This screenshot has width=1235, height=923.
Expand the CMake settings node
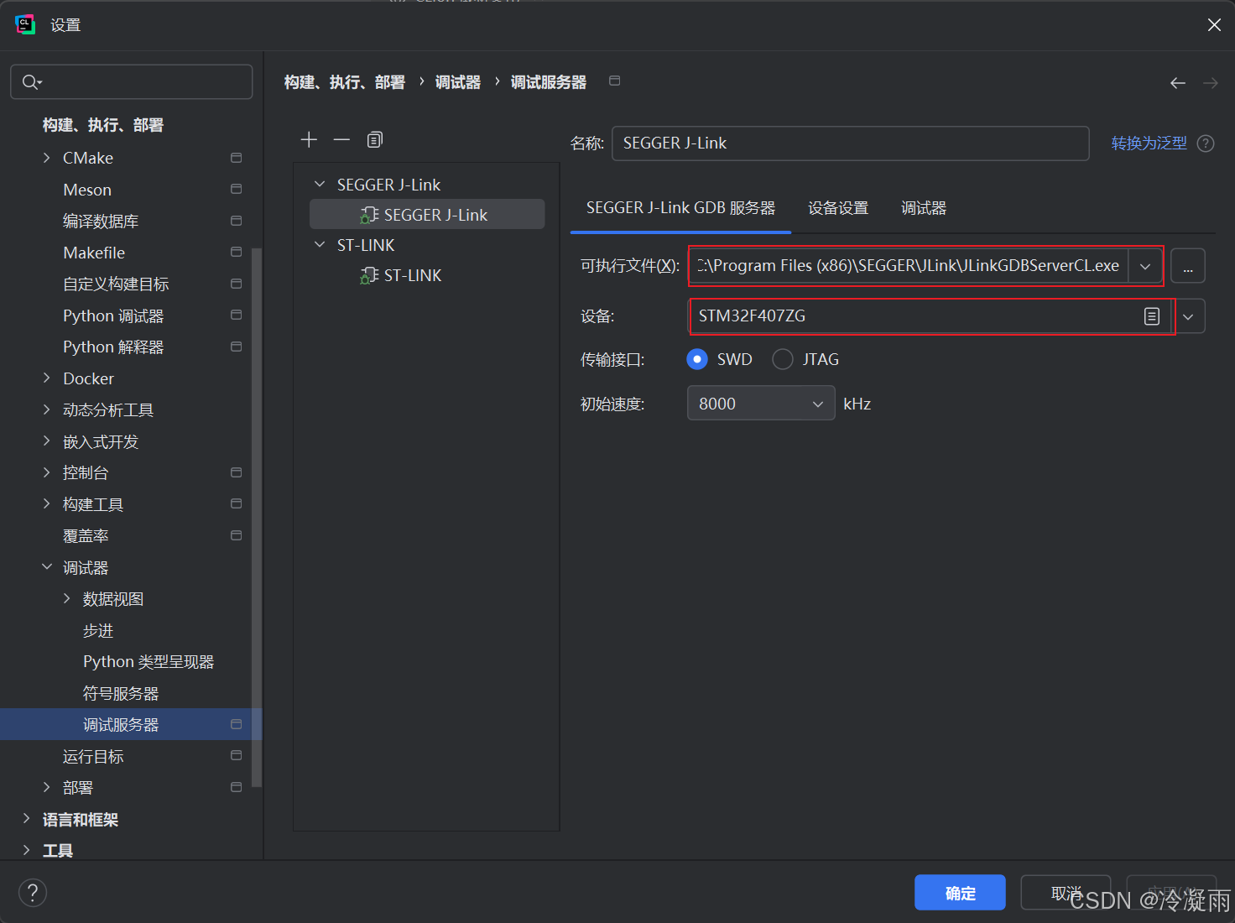click(46, 158)
